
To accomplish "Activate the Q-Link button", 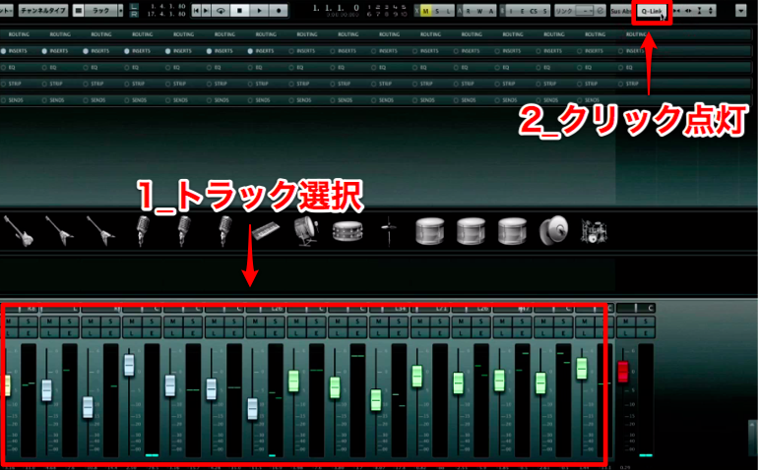I will click(x=651, y=11).
